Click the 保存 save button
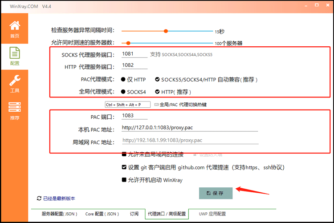Image resolution: width=334 pixels, height=223 pixels. pyautogui.click(x=216, y=193)
